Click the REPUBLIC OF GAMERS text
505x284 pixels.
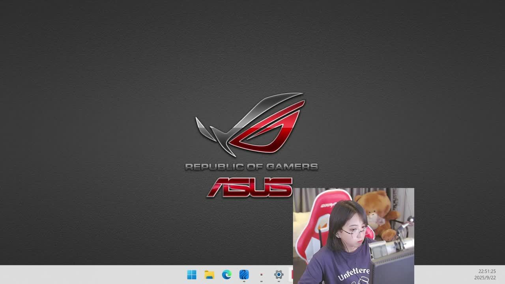coord(251,167)
